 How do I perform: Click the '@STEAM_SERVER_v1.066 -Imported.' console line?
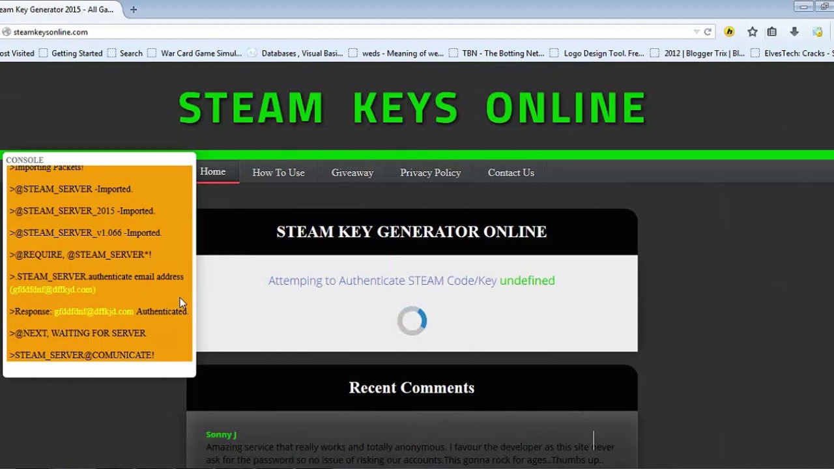pos(85,233)
